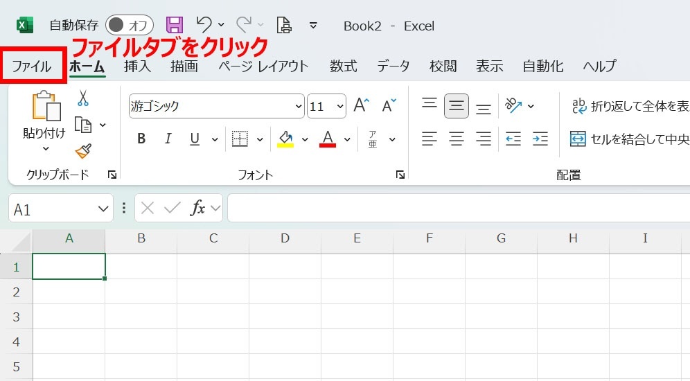690x381 pixels.
Task: Click the Excel app logo icon
Action: [x=25, y=25]
